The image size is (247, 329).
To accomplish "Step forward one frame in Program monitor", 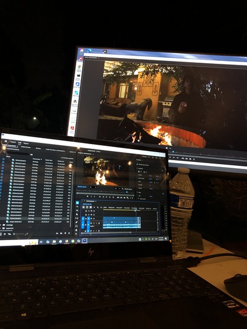I will (110, 197).
